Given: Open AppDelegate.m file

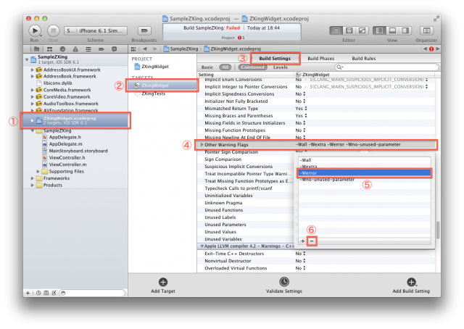Looking at the screenshot, I should click(x=65, y=144).
